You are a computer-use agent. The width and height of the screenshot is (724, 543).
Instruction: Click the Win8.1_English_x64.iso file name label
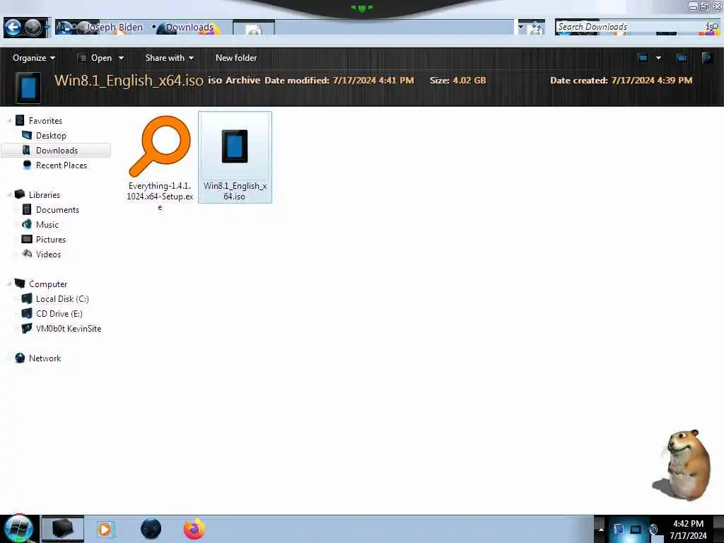[235, 191]
